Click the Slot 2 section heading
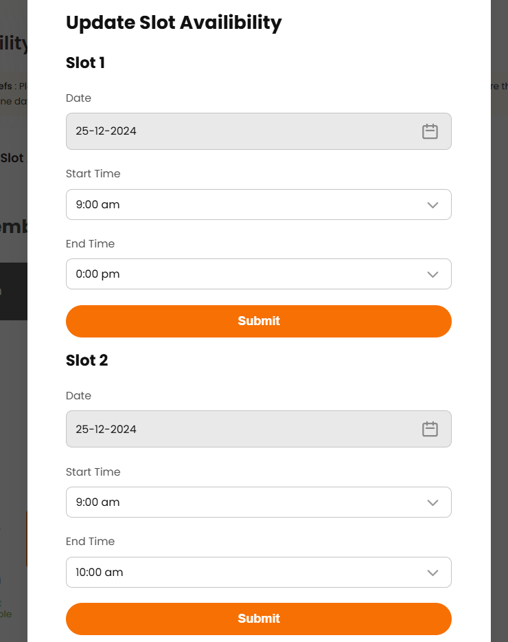 point(86,361)
